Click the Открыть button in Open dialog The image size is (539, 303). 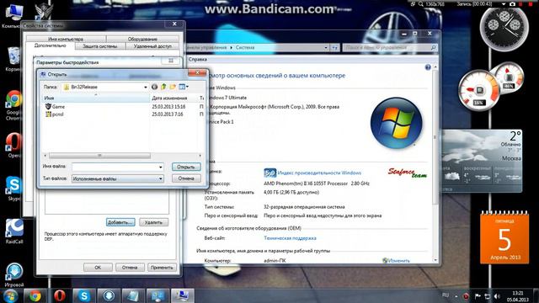(186, 167)
